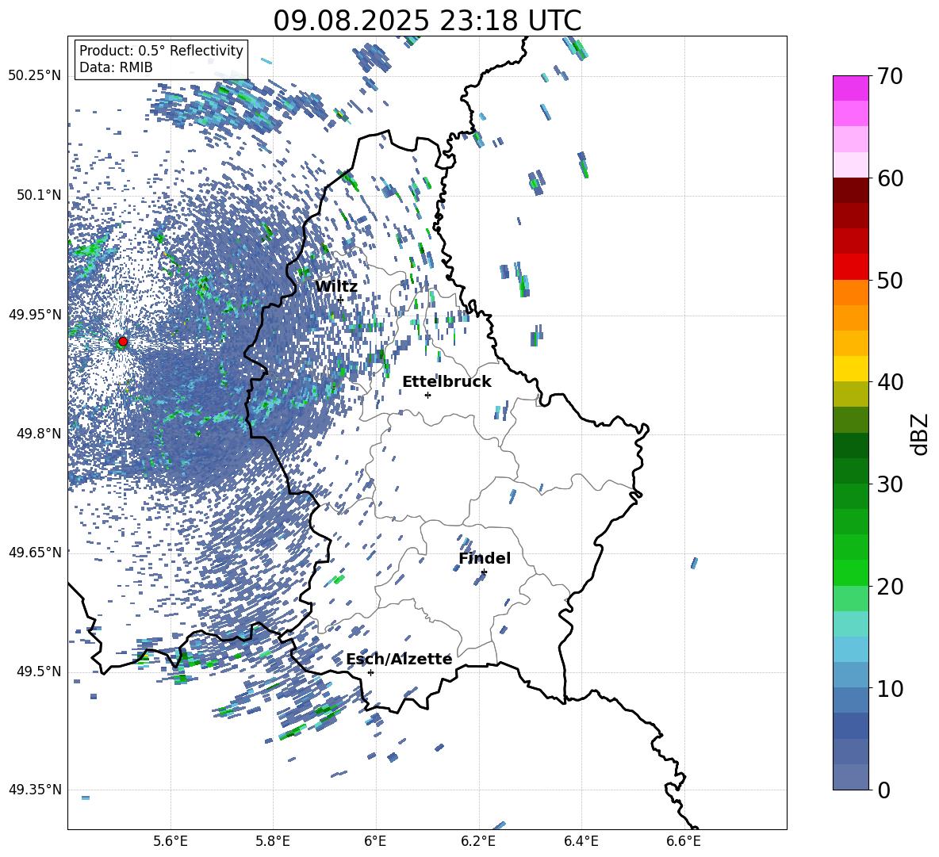Viewport: 939px width, 857px height.
Task: Click the 5.6°E longitude label
Action: (171, 841)
